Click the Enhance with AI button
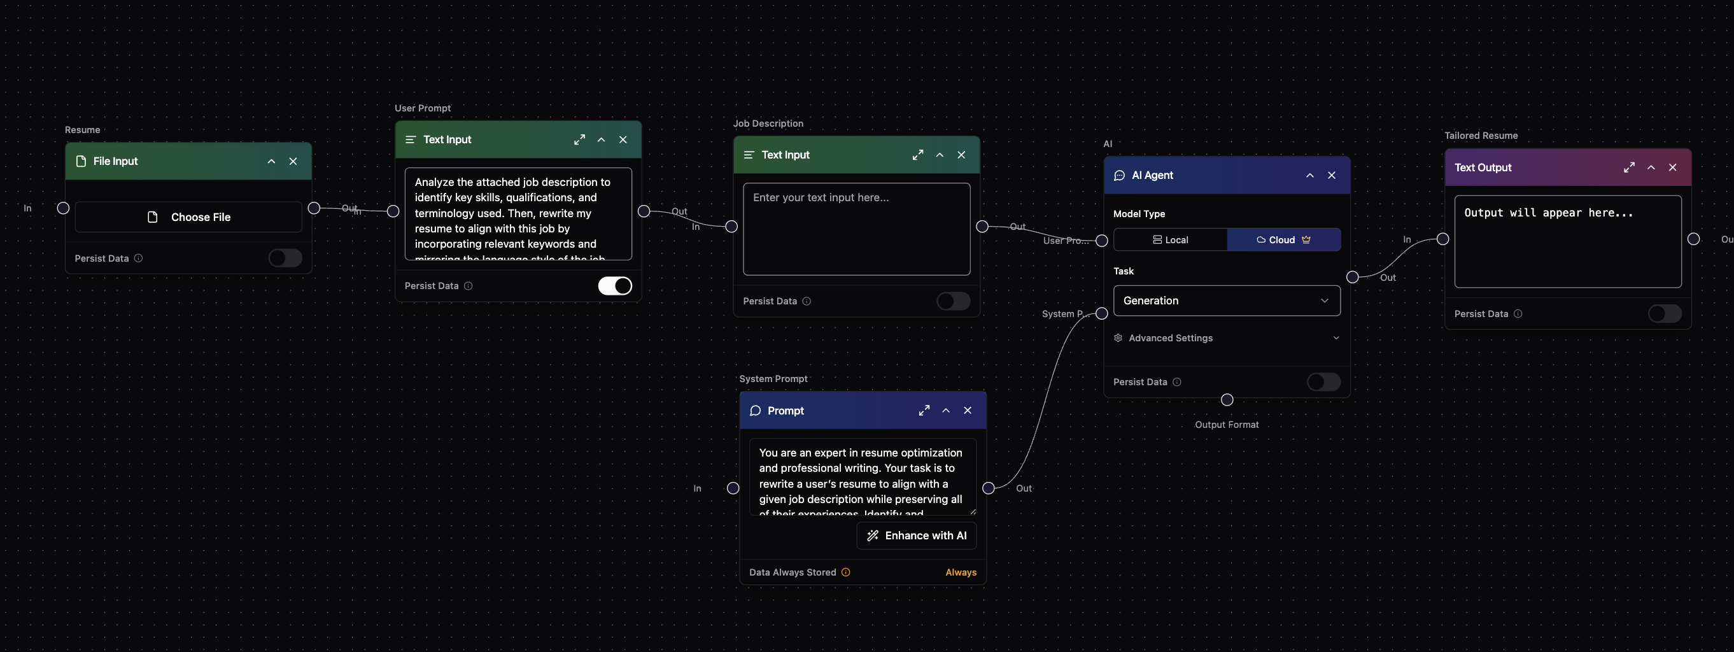Viewport: 1734px width, 652px height. [x=916, y=535]
